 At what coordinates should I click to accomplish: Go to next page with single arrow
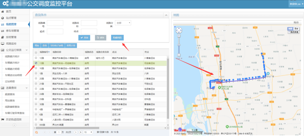pyautogui.click(x=76, y=132)
